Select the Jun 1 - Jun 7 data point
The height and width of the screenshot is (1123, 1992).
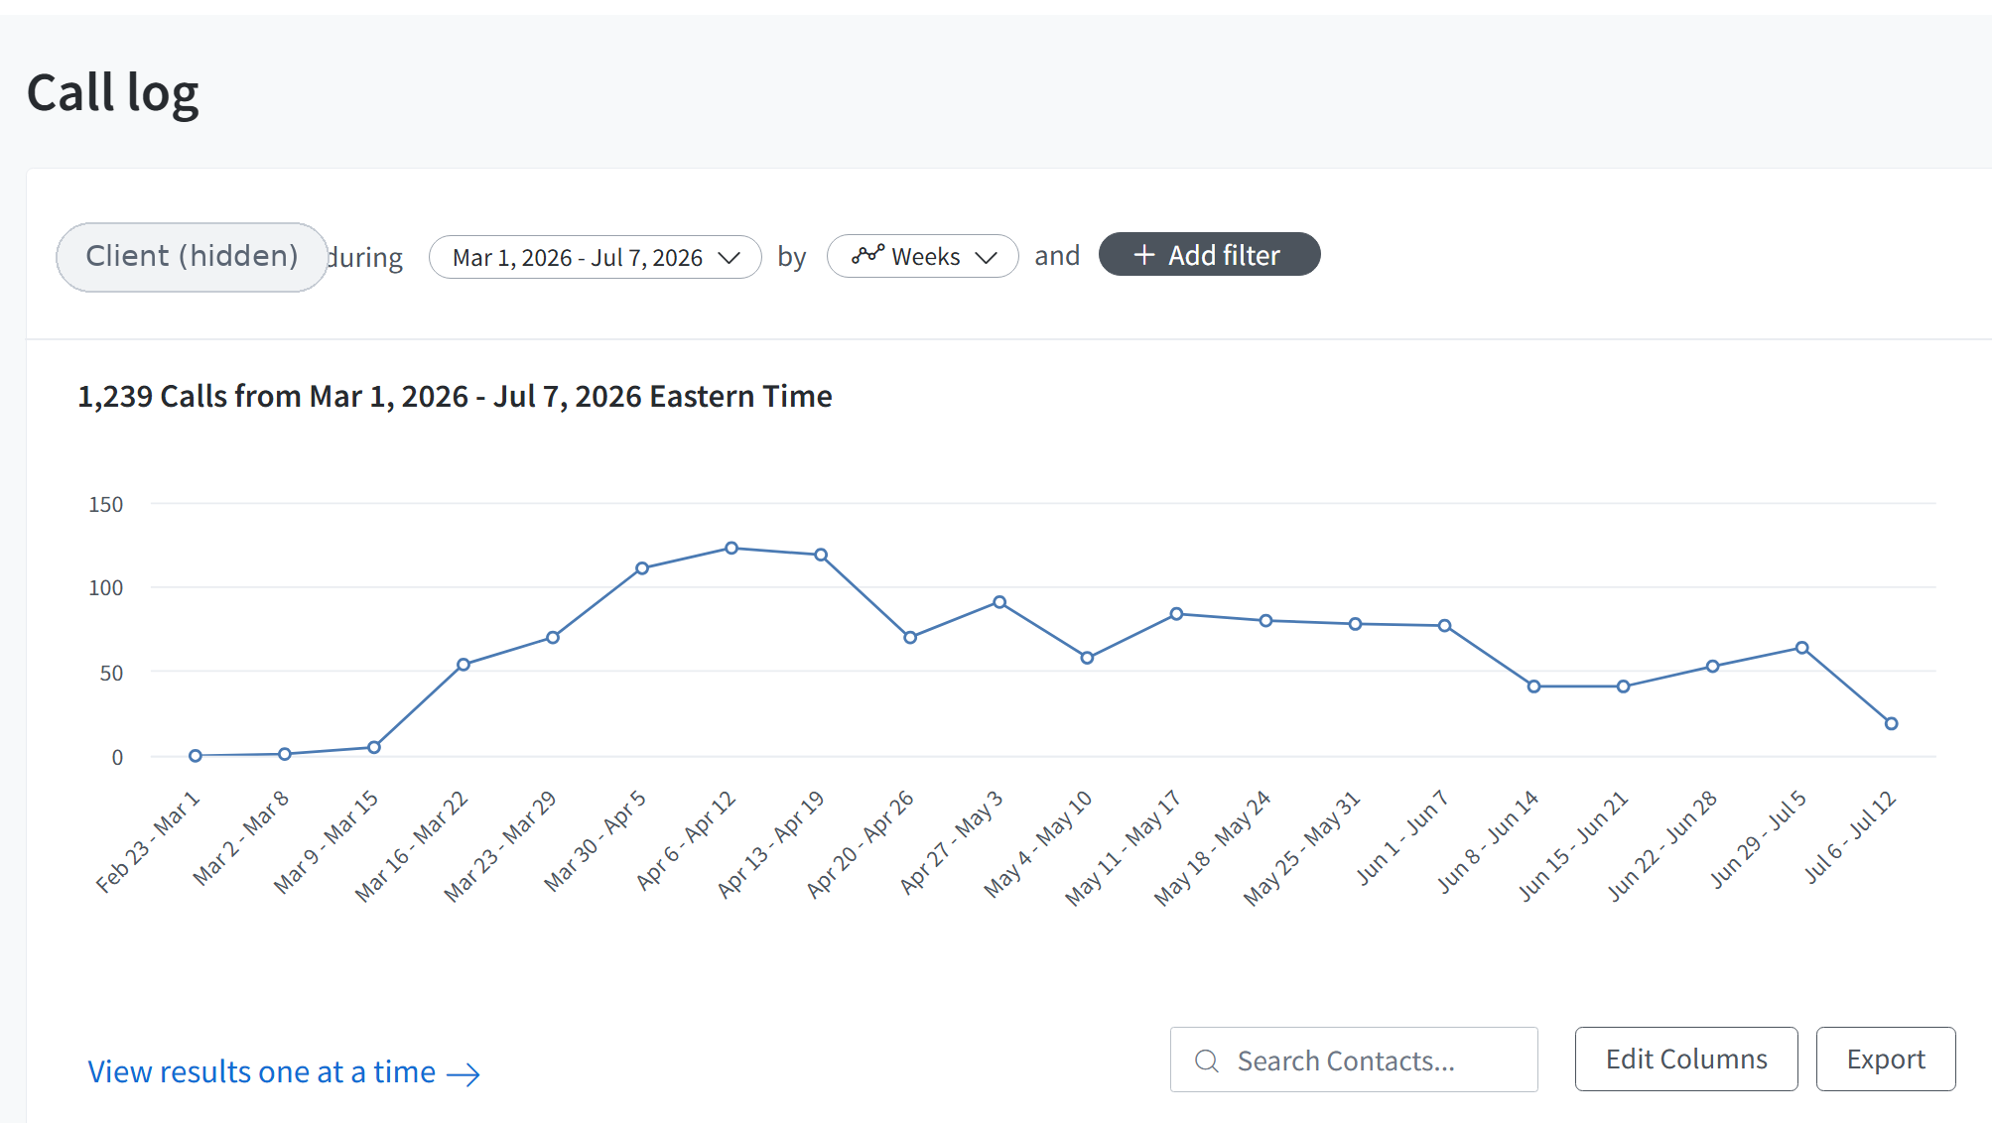pyautogui.click(x=1444, y=626)
